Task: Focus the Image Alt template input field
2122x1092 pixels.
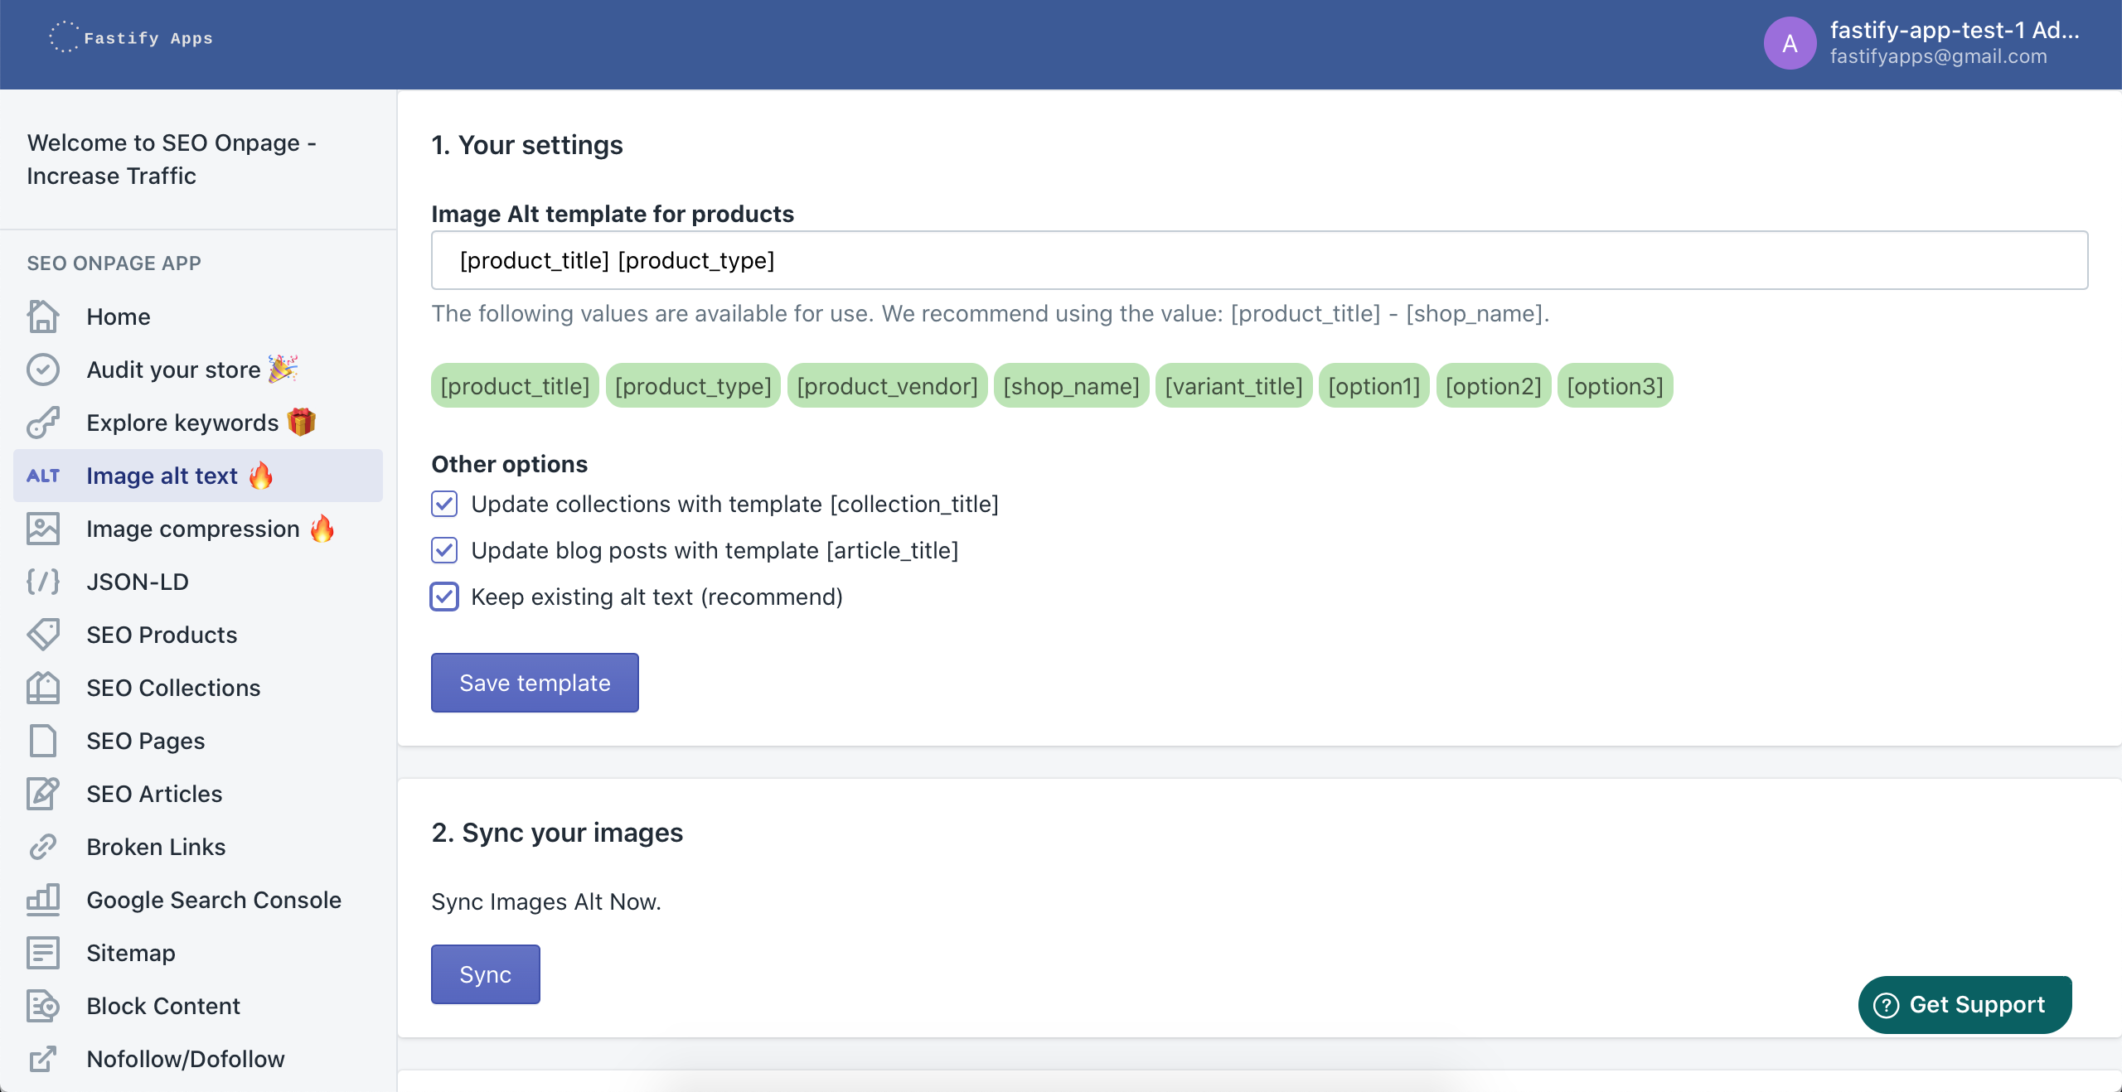Action: coord(1259,260)
